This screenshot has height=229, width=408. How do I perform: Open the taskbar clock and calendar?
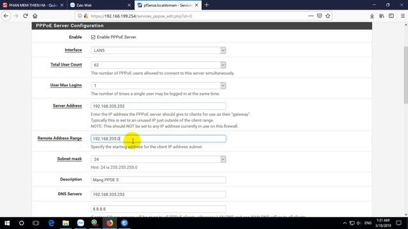pyautogui.click(x=383, y=223)
